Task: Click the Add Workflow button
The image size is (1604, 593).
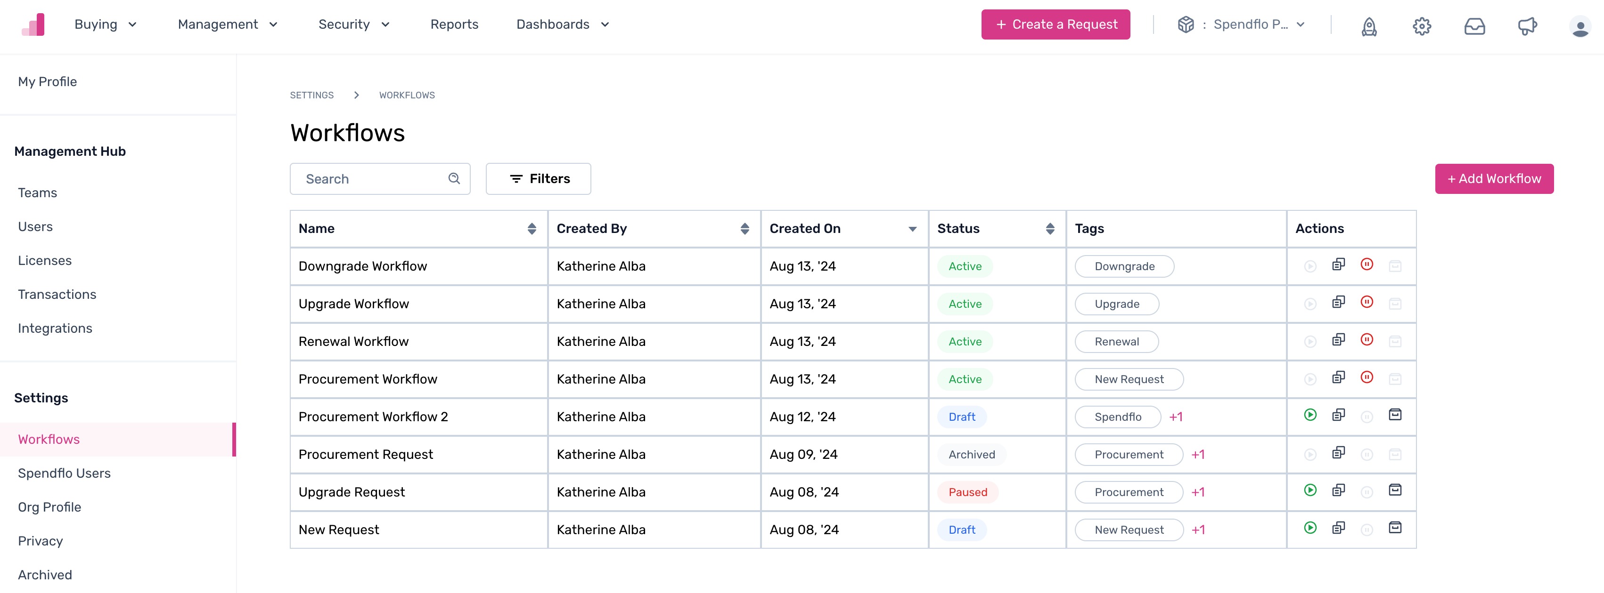Action: [x=1494, y=179]
